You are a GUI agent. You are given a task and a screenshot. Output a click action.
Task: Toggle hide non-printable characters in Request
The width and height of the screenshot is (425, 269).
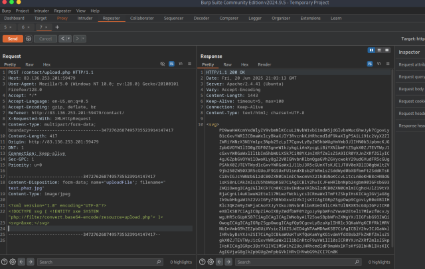point(162,64)
